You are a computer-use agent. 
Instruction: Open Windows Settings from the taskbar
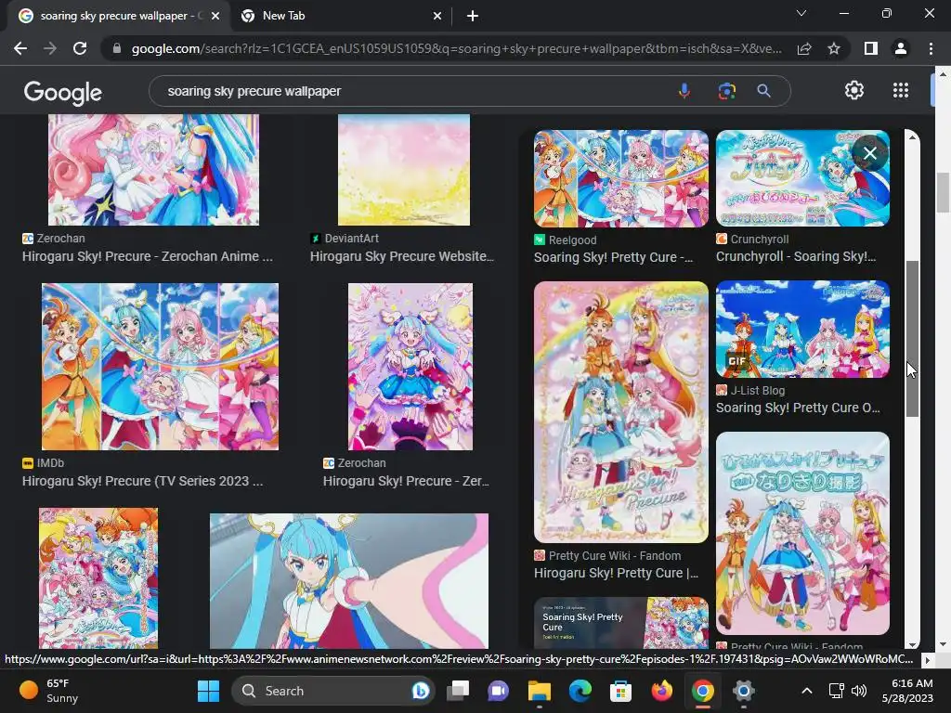click(x=743, y=691)
